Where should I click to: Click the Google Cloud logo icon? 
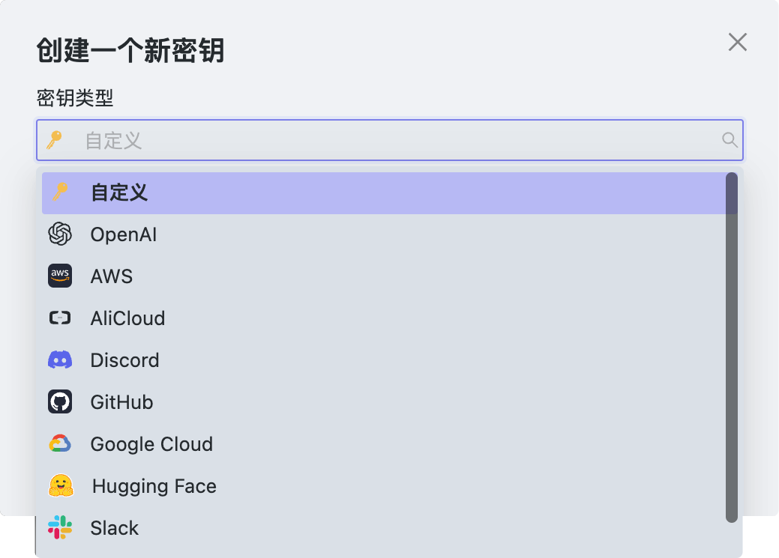(x=60, y=444)
